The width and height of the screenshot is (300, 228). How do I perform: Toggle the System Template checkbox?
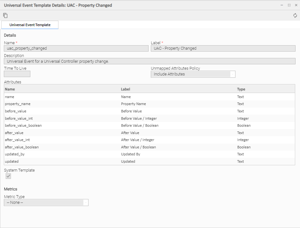pyautogui.click(x=8, y=176)
